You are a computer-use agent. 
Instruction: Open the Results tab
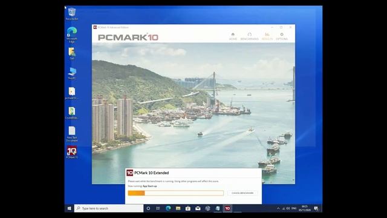click(267, 36)
